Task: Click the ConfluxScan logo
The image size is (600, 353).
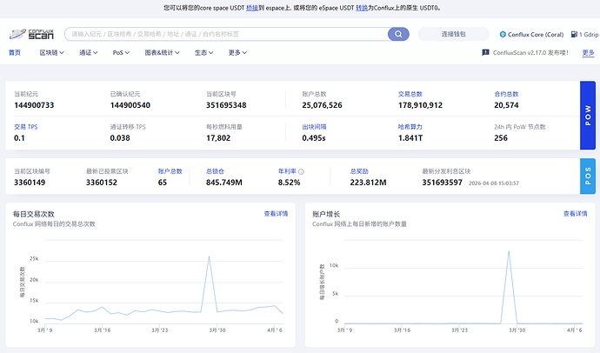Action: (30, 35)
